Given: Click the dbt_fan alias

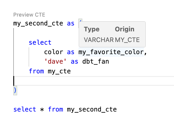Looking at the screenshot, I should 96,62.
